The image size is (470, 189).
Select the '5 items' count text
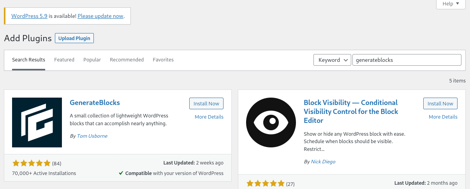point(457,81)
